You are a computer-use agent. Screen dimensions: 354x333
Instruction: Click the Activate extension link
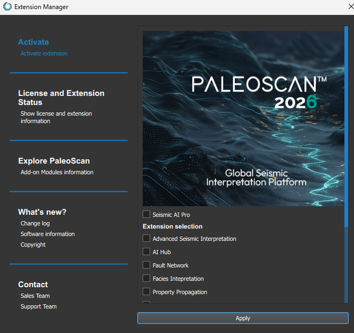point(44,53)
